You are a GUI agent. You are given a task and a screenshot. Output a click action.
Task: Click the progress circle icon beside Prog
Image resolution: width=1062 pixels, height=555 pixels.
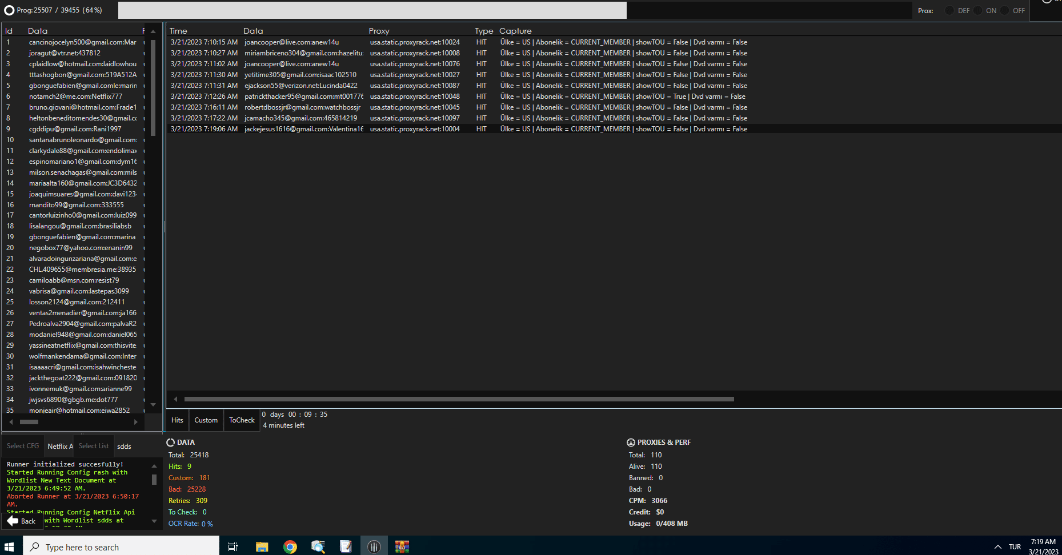coord(9,10)
